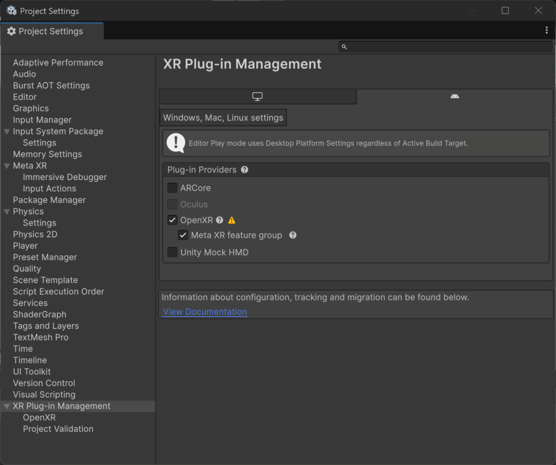This screenshot has width=556, height=465.
Task: Open the Immersive Debugger settings
Action: coord(65,177)
